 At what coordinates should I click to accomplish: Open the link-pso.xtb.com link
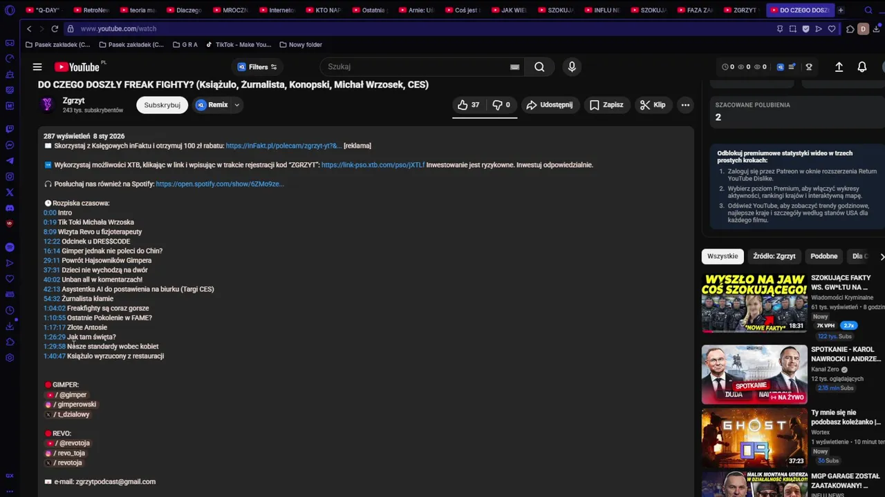[x=373, y=165]
